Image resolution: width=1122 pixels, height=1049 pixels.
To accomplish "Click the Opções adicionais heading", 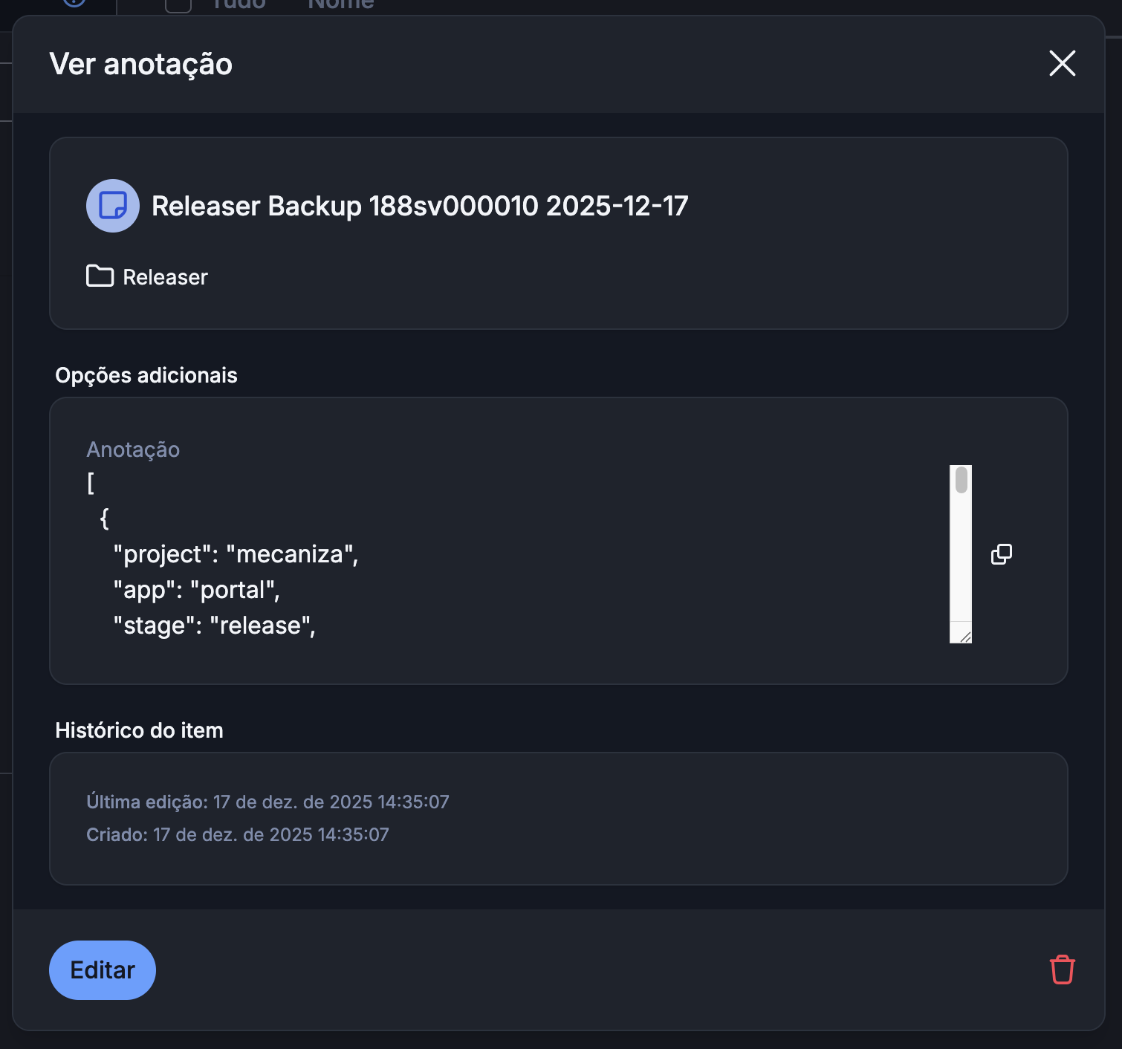I will [x=146, y=375].
